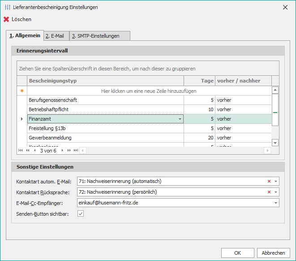The image size is (296, 261).
Task: Expand the Kontaktart autom. E-Mail dropdown
Action: pos(276,181)
